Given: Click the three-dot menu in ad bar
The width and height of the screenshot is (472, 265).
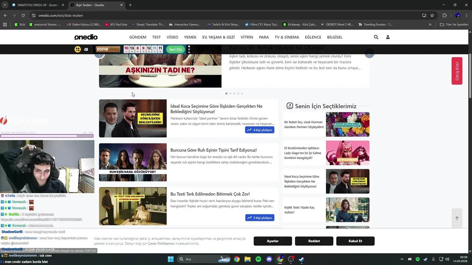Looking at the screenshot, I should [x=189, y=49].
